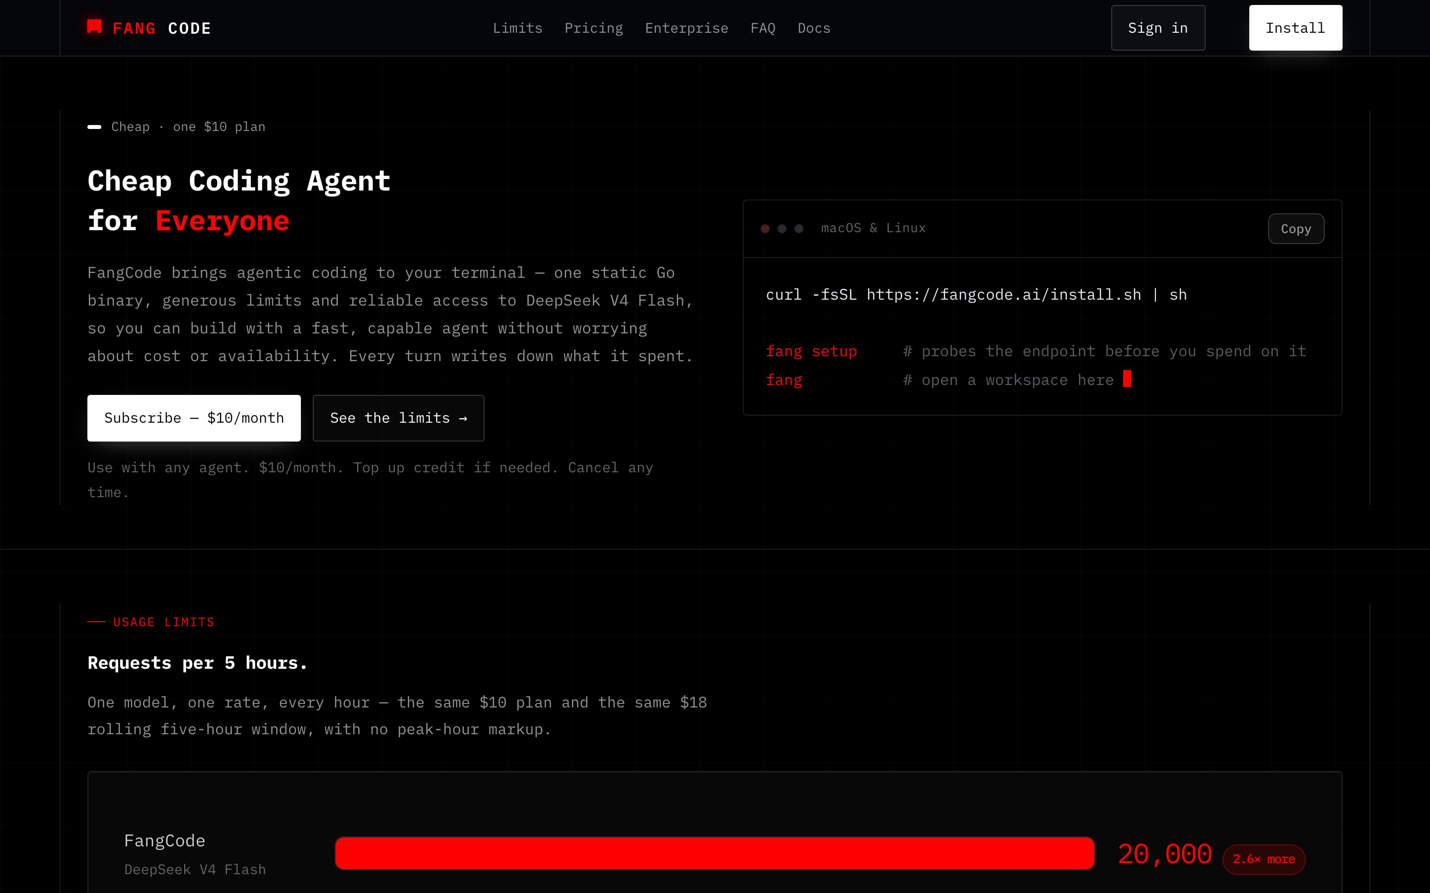
Task: Click the USAGE LIMITS section label
Action: coord(164,622)
